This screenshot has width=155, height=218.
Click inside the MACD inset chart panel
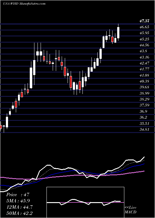coord(85,202)
